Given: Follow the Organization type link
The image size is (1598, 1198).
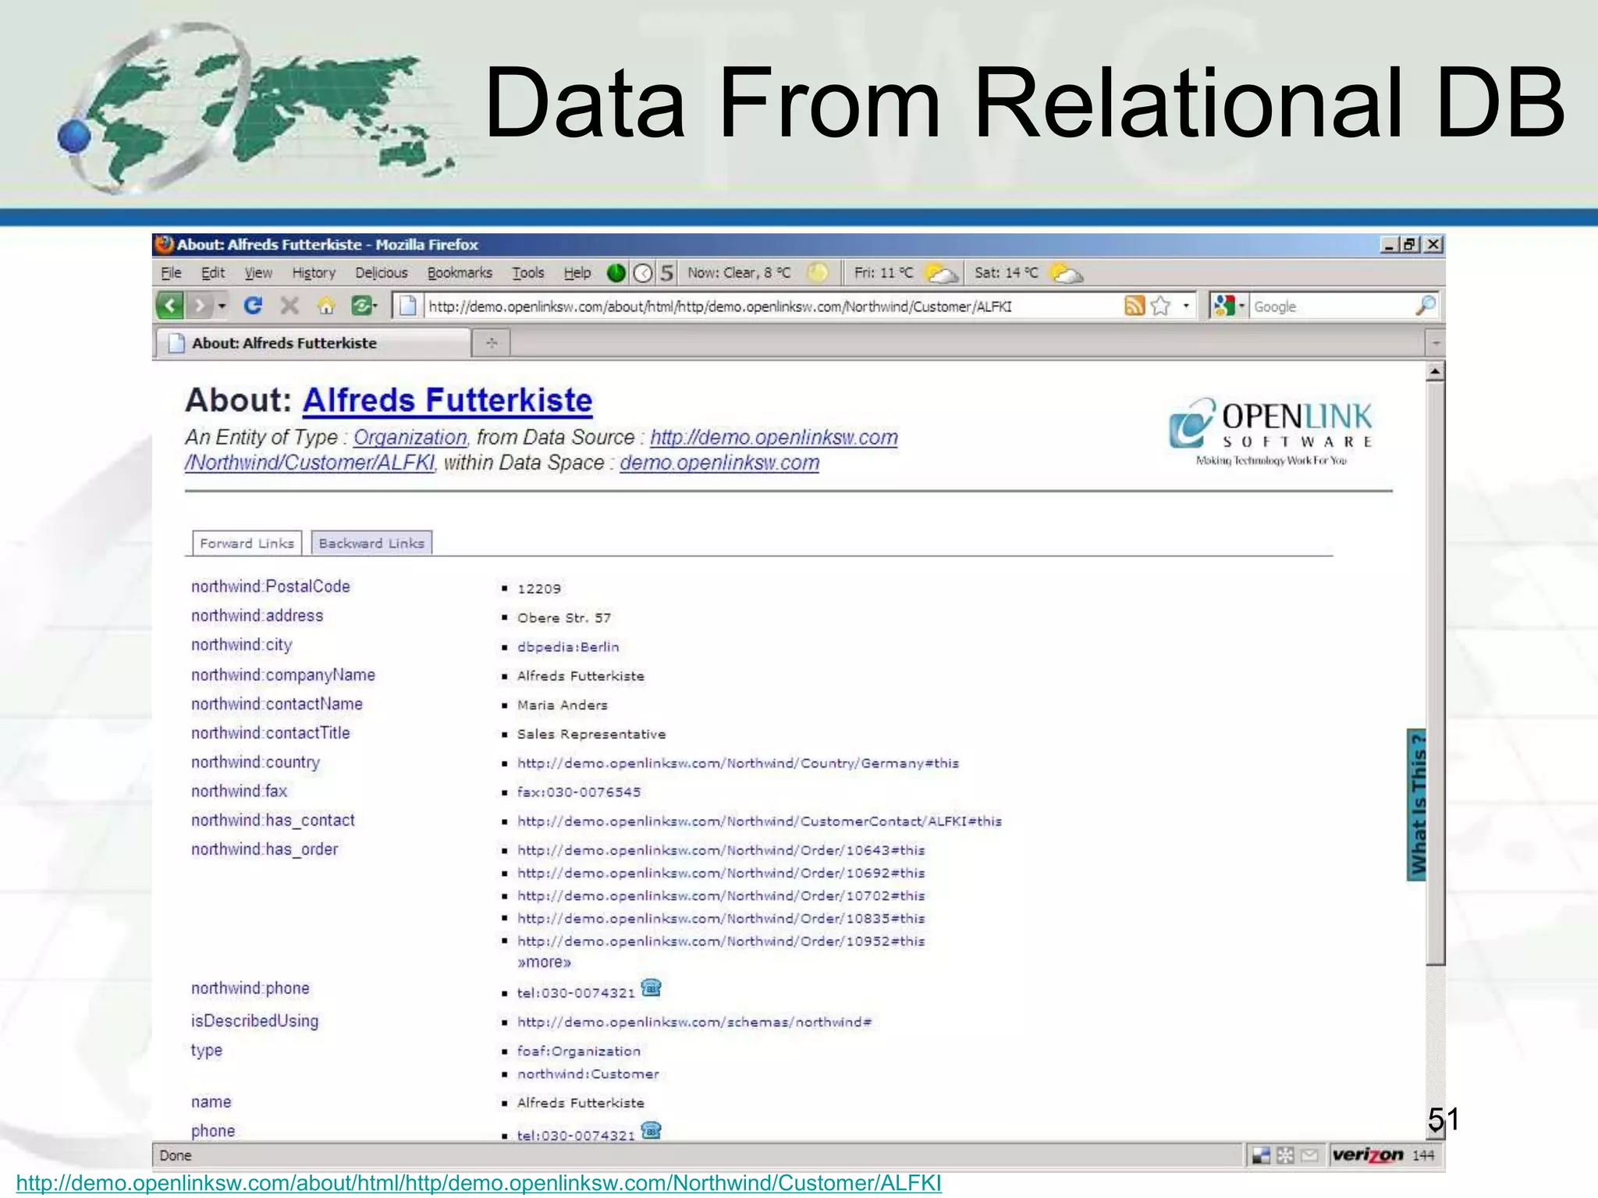Looking at the screenshot, I should (410, 437).
